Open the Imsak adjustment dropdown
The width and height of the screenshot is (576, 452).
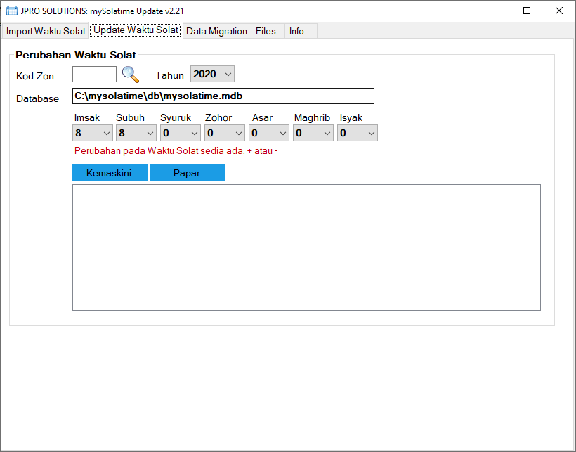[x=93, y=133]
